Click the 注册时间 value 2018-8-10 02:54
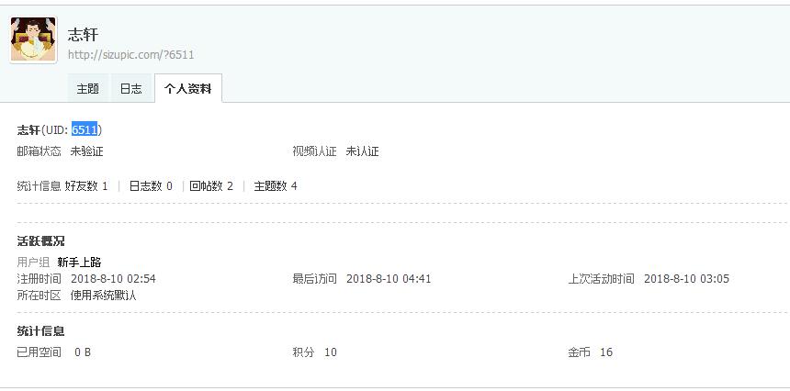Viewport: 790px width, 391px height. click(113, 279)
